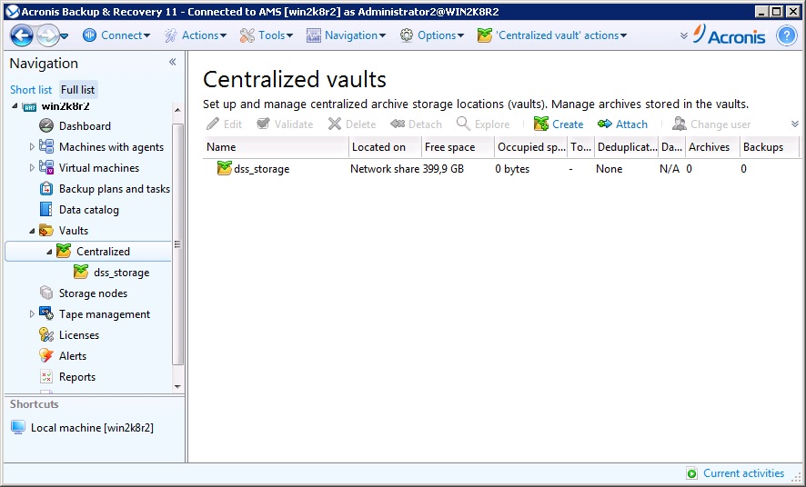Click the Delete vault toolbar button
This screenshot has width=806, height=487.
click(x=352, y=124)
